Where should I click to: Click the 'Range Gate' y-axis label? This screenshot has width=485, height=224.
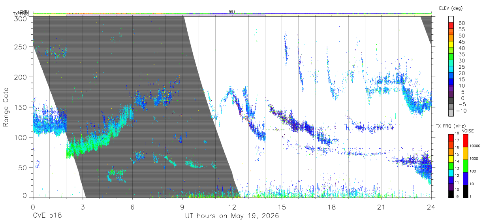click(x=6, y=107)
